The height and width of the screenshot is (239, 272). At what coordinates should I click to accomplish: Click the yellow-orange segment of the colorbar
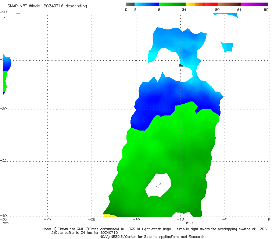point(195,4)
